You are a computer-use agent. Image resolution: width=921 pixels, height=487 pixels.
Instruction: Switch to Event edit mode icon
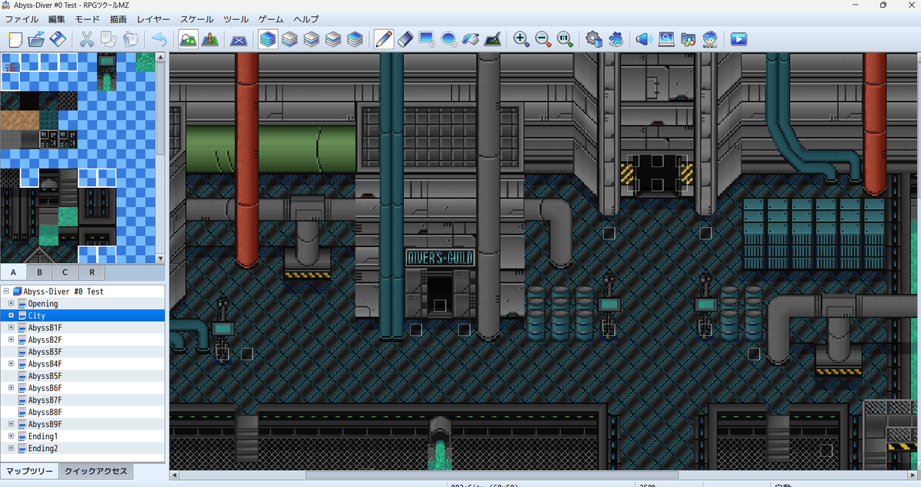210,39
